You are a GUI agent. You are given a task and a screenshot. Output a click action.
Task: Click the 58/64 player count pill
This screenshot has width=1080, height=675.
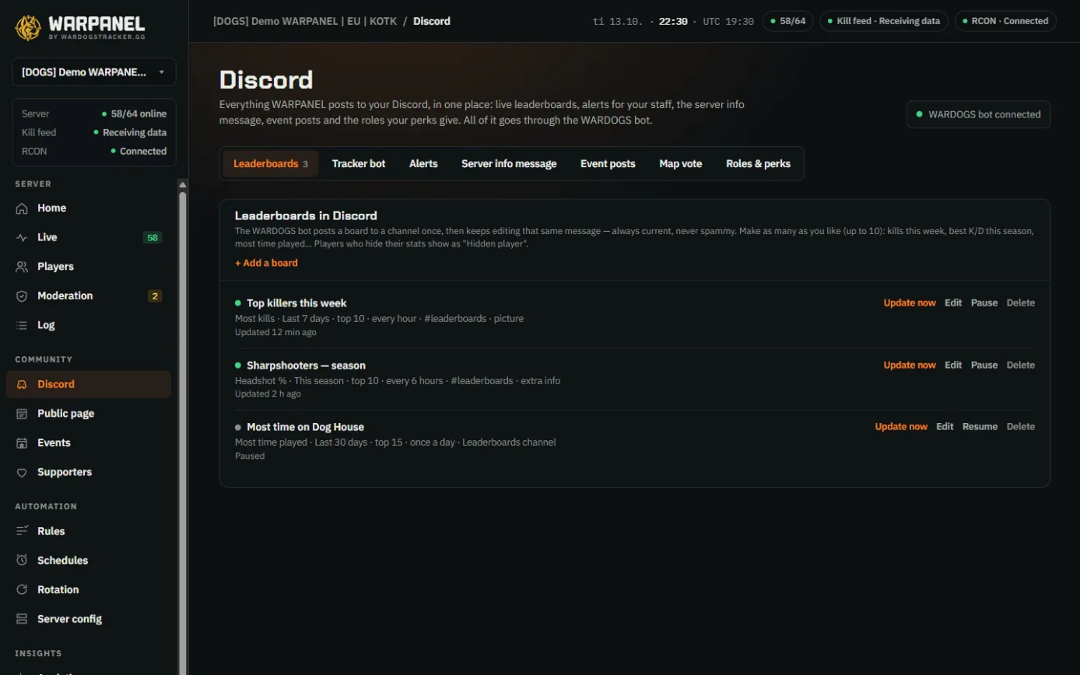pos(787,21)
